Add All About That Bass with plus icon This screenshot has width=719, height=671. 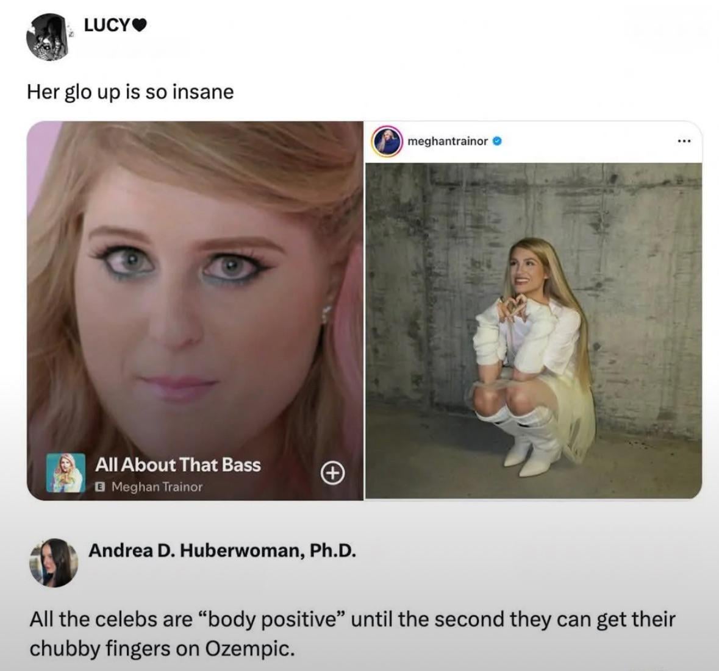(332, 474)
